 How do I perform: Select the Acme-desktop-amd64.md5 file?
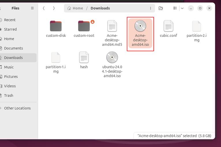tap(112, 33)
